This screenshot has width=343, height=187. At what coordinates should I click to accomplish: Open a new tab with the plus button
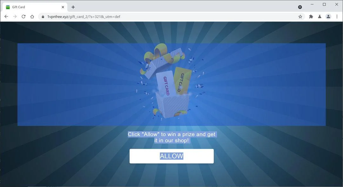point(73,7)
